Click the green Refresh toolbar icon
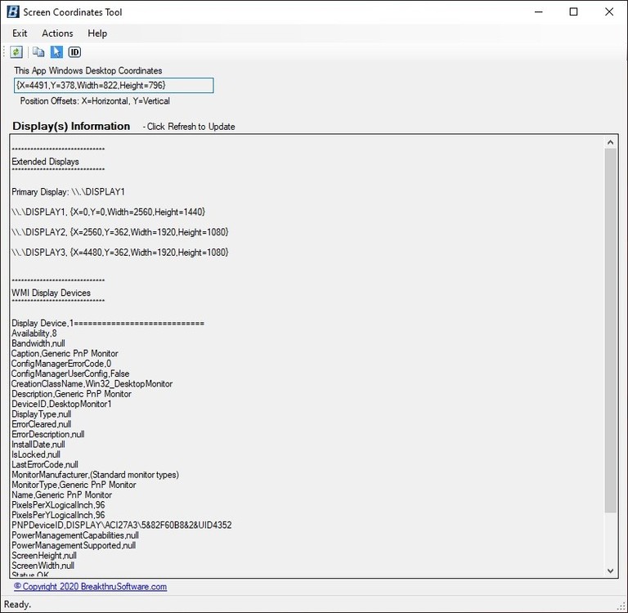This screenshot has width=628, height=613. click(x=16, y=52)
